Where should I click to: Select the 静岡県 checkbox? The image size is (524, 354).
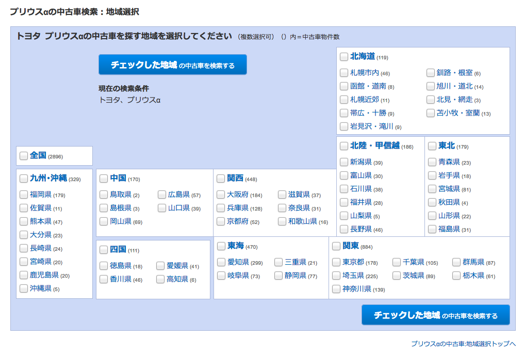tap(279, 276)
